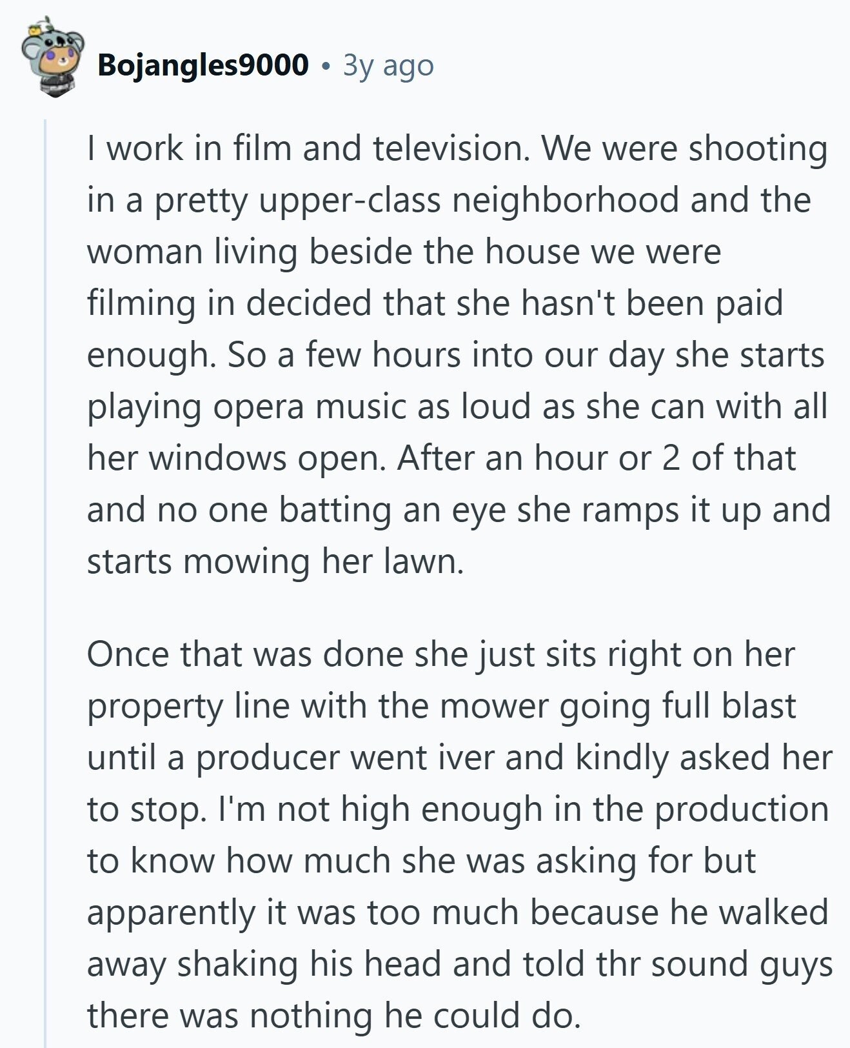Click the phrase "upper-class neighborhood"

[469, 201]
